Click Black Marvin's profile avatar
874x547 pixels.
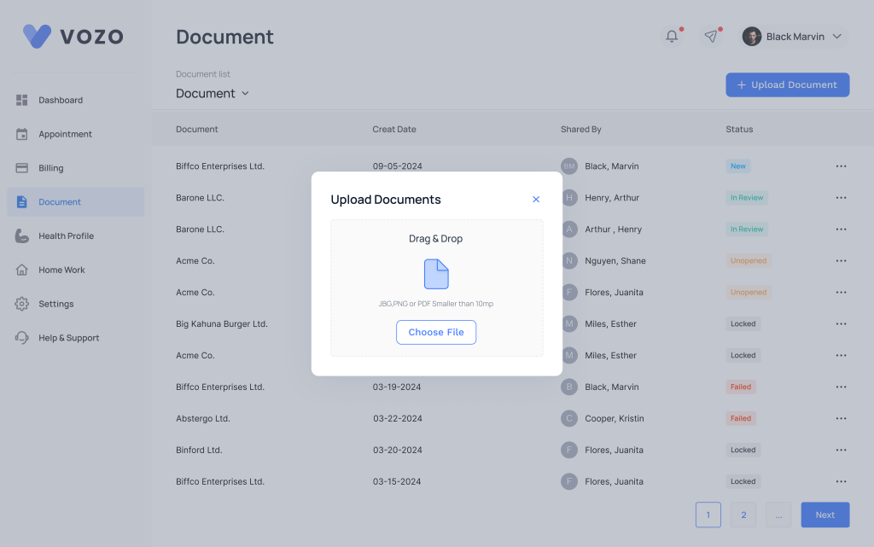[x=751, y=37]
